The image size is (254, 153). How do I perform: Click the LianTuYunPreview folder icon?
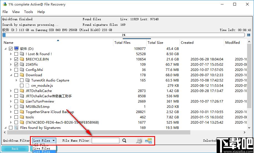[22, 101]
